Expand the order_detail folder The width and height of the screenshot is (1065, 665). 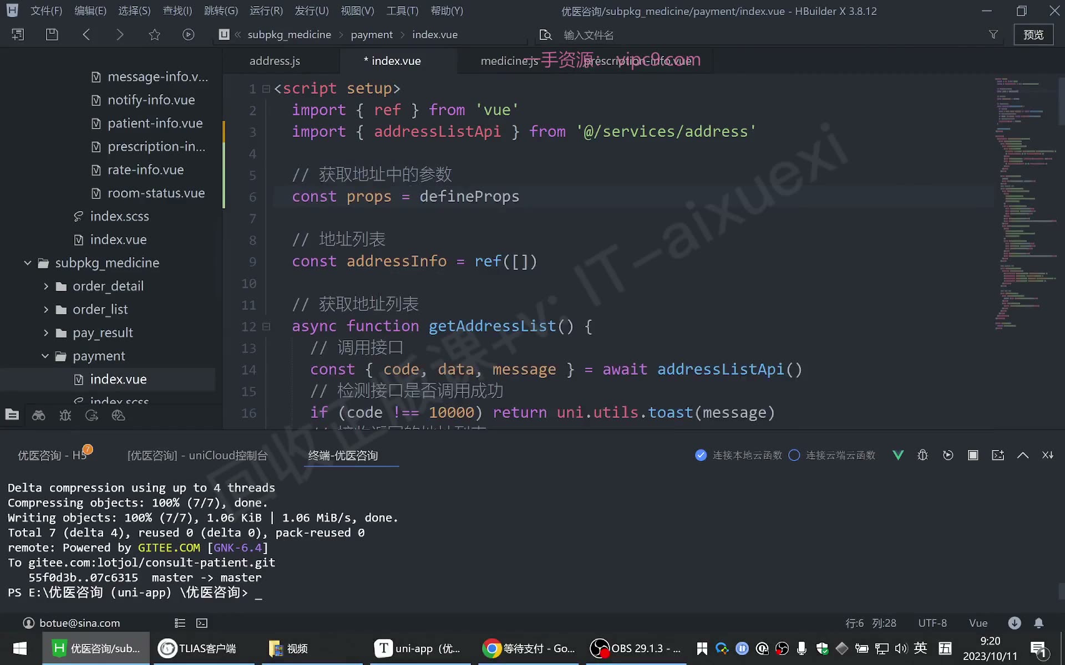pos(46,286)
